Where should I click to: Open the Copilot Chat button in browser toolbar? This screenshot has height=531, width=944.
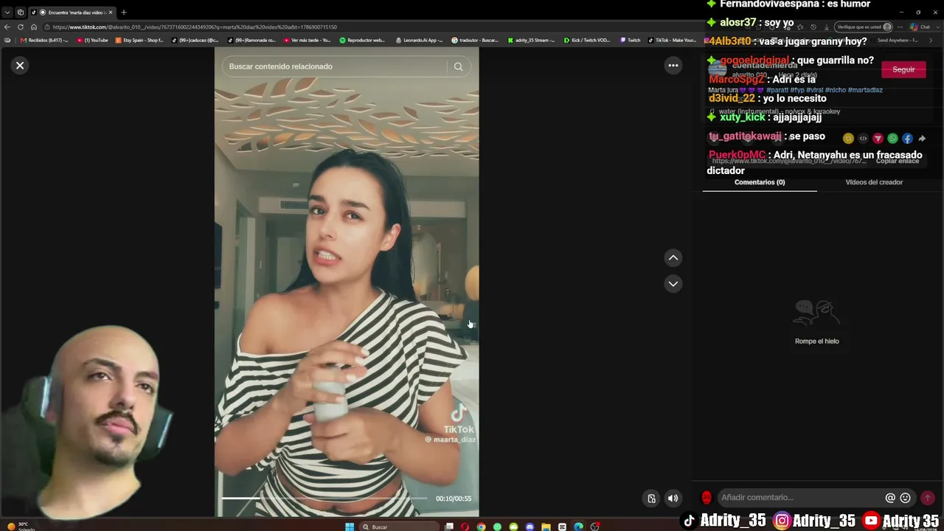point(920,27)
